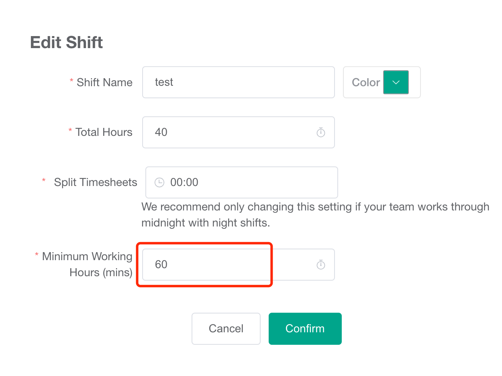Click the red asterisk beside Split Timesheets
The width and height of the screenshot is (502, 376).
(x=44, y=181)
